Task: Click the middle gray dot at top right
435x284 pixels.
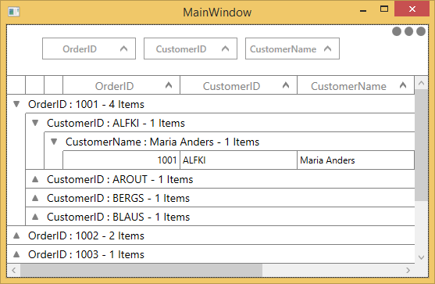Action: point(409,31)
